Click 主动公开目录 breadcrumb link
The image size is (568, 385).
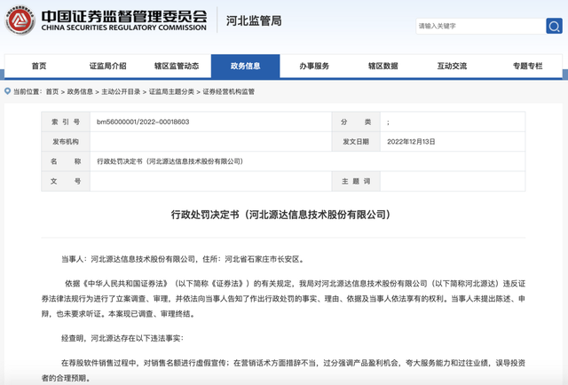click(x=120, y=91)
